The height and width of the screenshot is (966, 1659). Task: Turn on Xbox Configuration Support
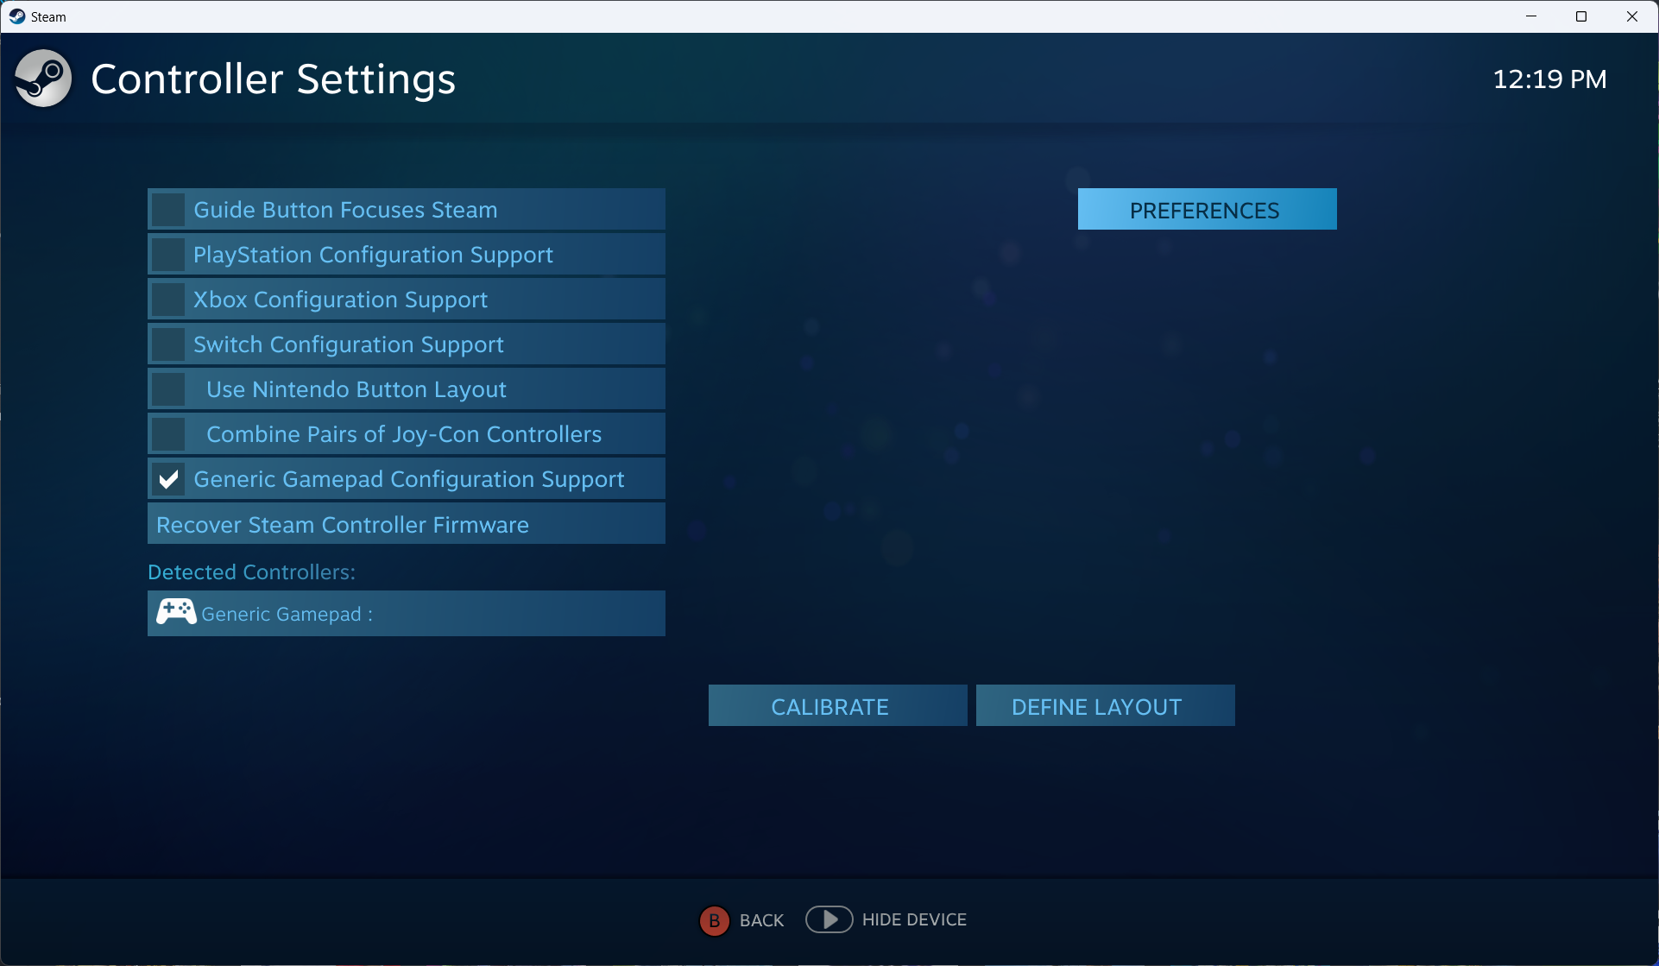click(x=168, y=300)
